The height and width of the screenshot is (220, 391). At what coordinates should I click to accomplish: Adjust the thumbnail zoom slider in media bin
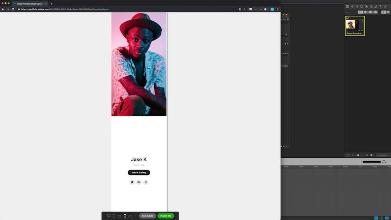358,155
